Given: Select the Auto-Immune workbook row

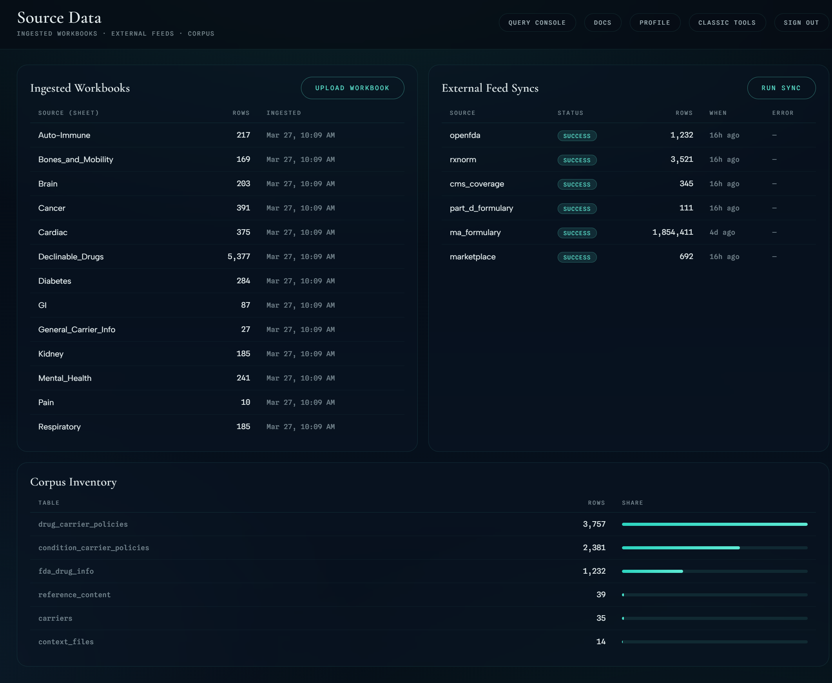Looking at the screenshot, I should pos(217,135).
